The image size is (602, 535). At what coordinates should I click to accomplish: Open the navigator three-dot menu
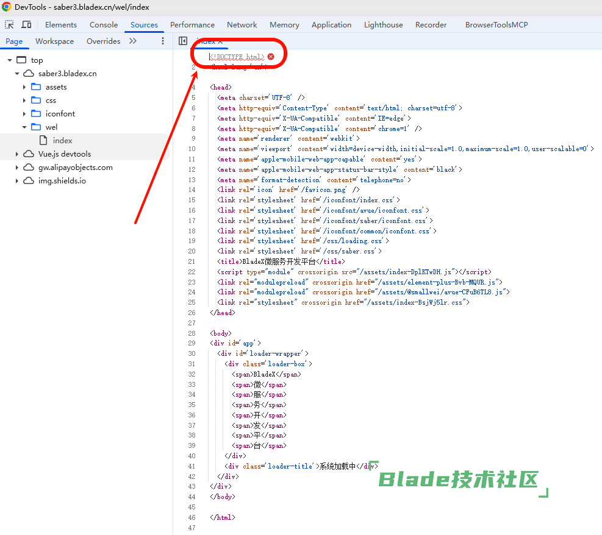163,41
